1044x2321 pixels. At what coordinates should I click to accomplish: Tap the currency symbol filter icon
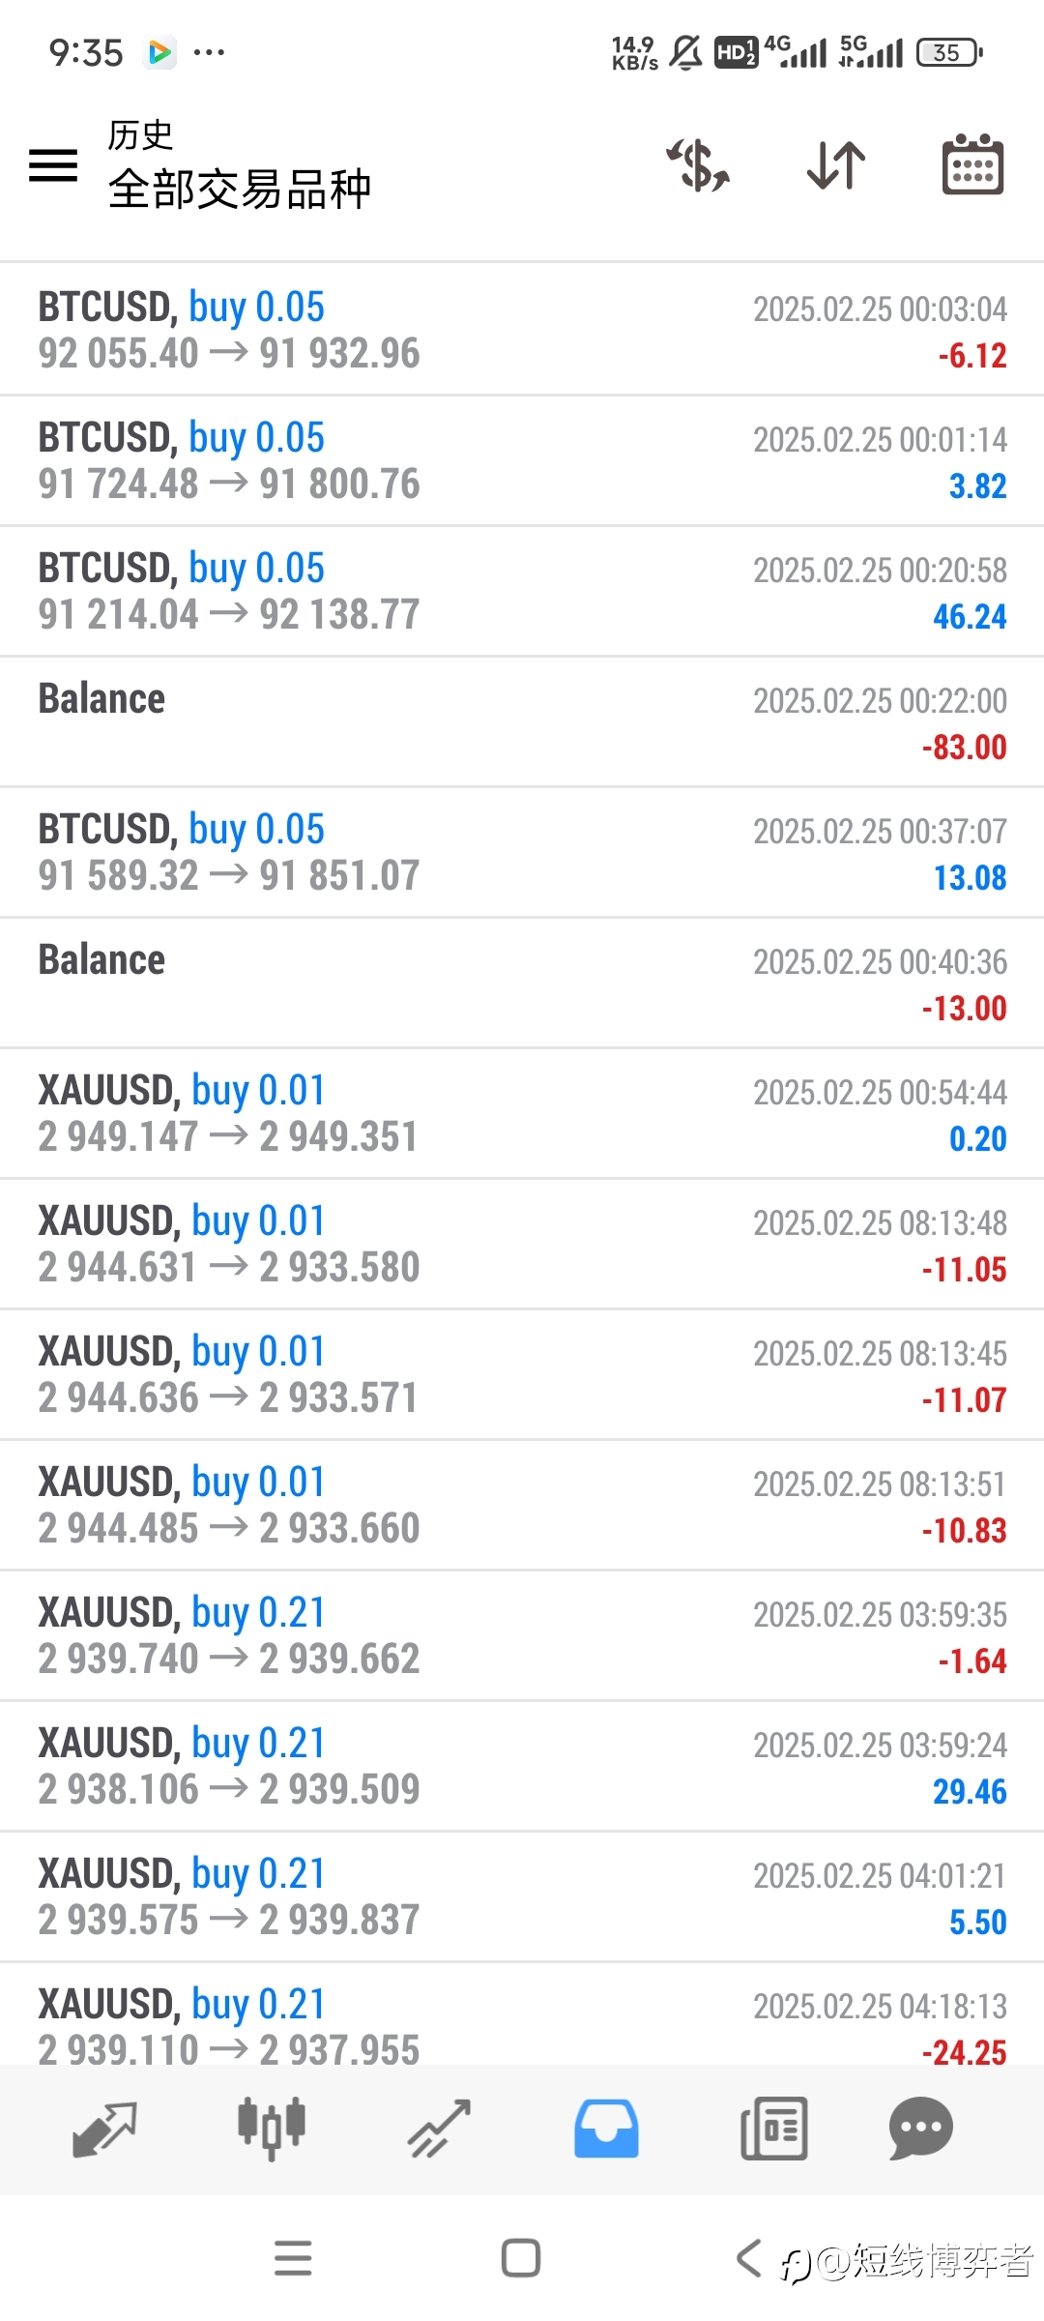point(698,164)
